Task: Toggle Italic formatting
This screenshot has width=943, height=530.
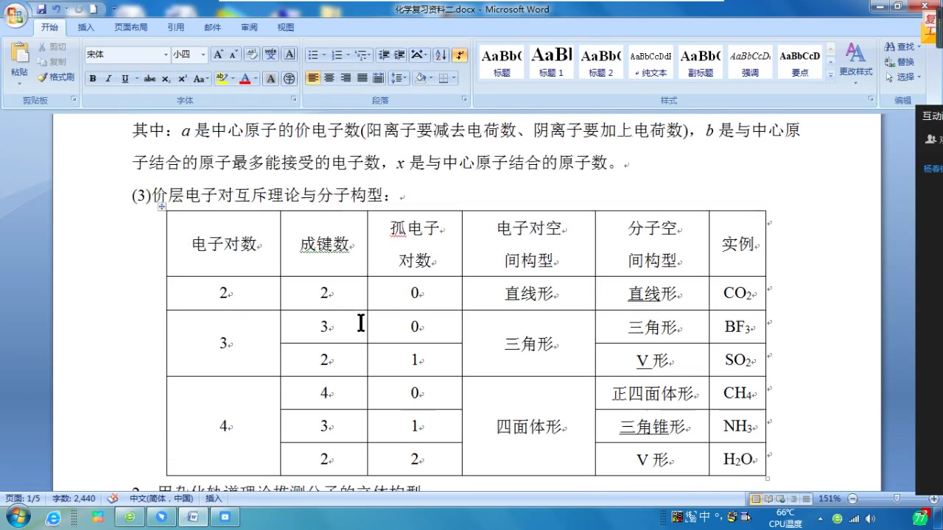Action: click(108, 79)
